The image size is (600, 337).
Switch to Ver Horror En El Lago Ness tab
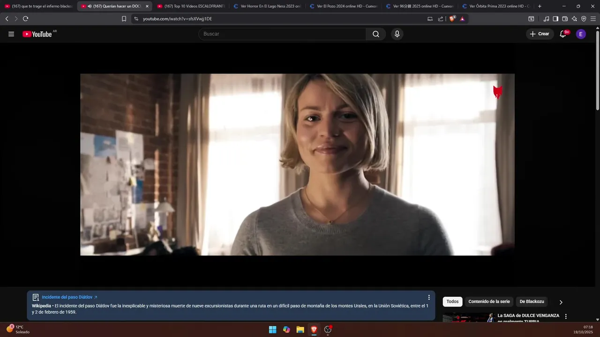267,6
